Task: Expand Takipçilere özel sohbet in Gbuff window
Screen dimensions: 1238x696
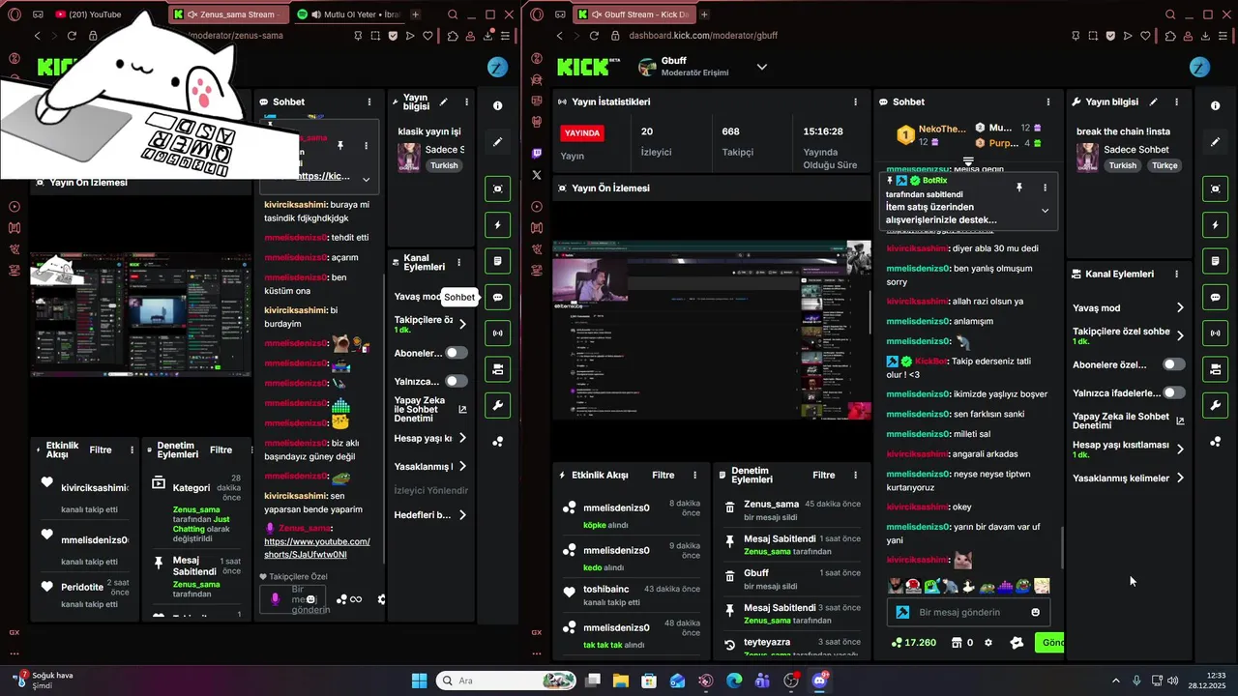Action: click(x=1180, y=335)
